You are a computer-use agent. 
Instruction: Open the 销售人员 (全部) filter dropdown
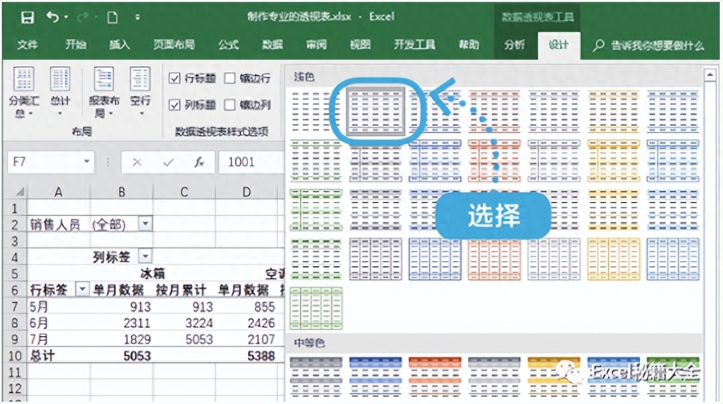pyautogui.click(x=145, y=224)
